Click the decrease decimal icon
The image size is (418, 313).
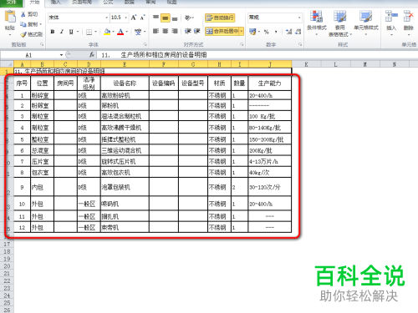tap(298, 32)
